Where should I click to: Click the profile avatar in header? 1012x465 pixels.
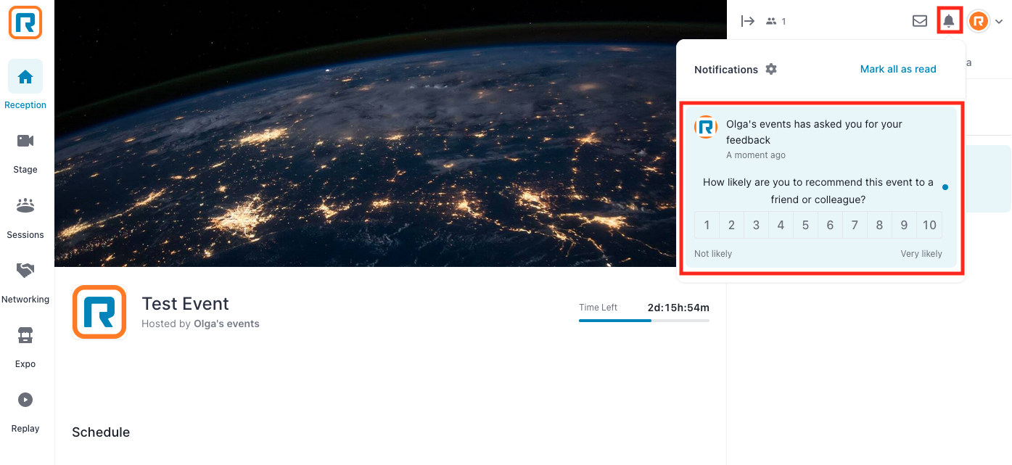point(979,21)
